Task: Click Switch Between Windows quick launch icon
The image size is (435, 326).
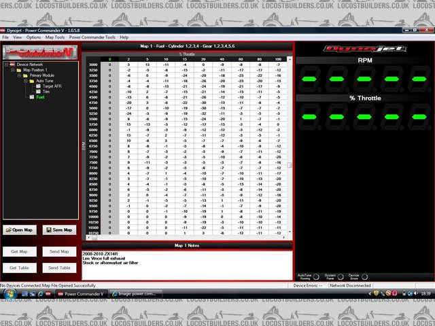Action: (33, 294)
